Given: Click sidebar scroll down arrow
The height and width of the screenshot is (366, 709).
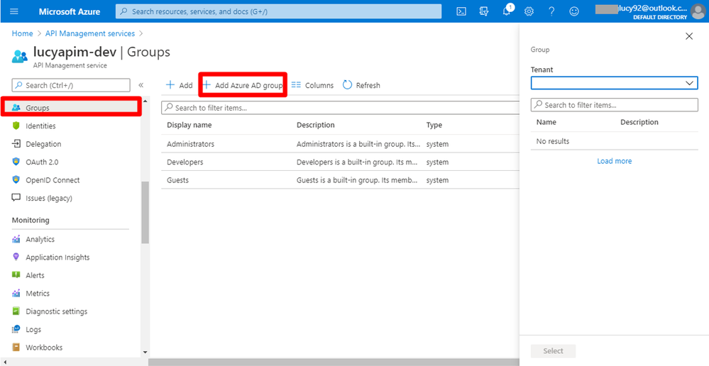Looking at the screenshot, I should coord(145,352).
